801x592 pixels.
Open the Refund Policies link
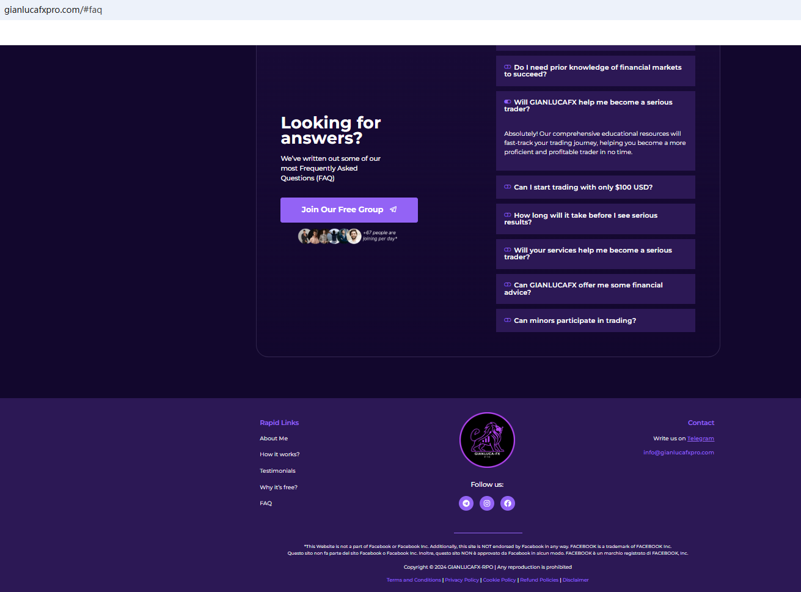click(x=539, y=580)
